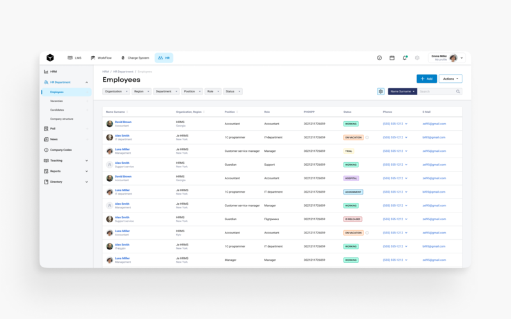Screen dimensions: 511x319
Task: Open the LMS module tab
Action: click(x=74, y=58)
